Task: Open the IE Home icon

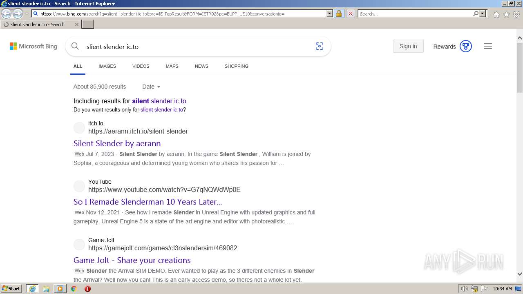Action: point(496,14)
